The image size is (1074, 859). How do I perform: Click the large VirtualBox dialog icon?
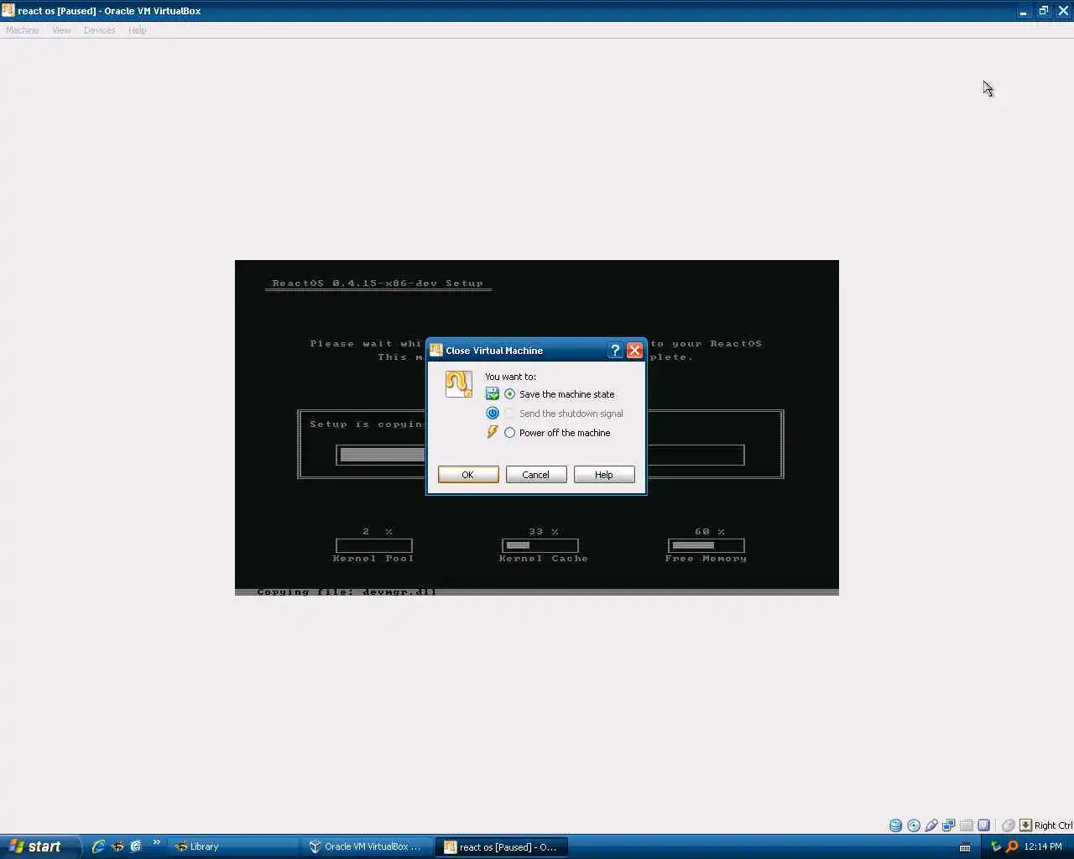[459, 384]
